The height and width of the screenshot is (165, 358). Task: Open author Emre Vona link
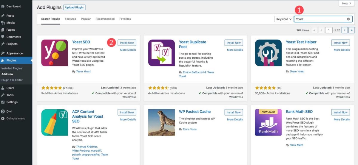(x=189, y=129)
